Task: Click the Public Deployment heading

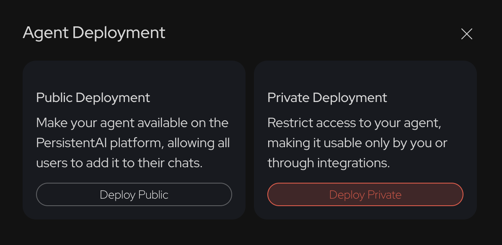Action: pos(93,98)
